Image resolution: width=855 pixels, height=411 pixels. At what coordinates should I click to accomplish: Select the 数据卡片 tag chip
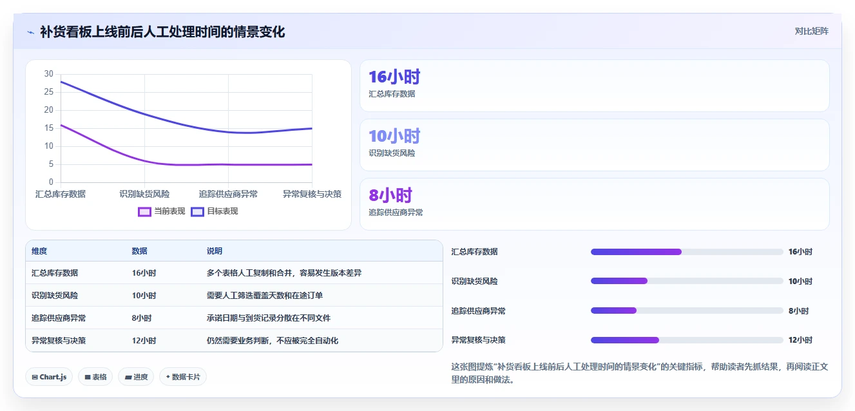183,377
